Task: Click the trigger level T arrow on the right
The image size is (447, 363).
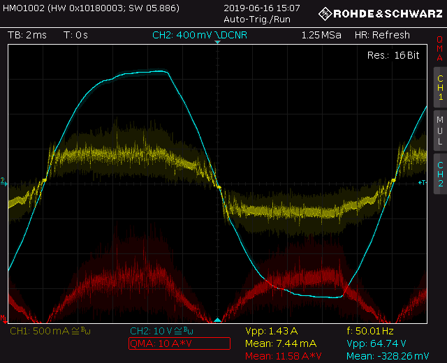Action: pos(423,182)
